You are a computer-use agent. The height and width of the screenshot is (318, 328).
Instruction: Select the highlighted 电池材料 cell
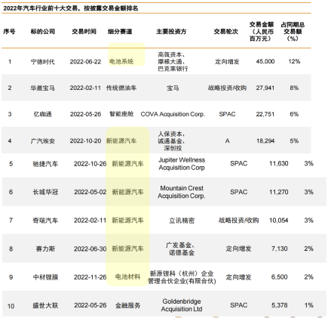pyautogui.click(x=127, y=276)
